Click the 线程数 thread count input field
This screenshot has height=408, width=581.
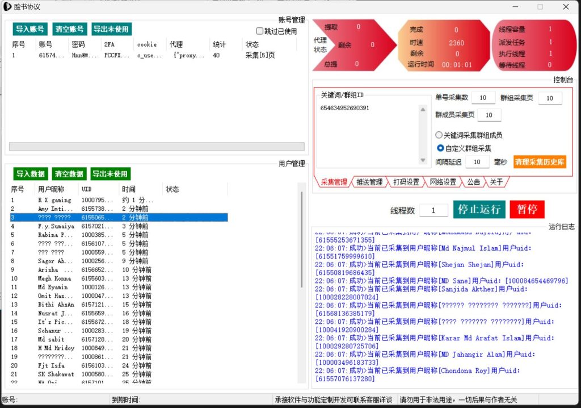pos(433,209)
